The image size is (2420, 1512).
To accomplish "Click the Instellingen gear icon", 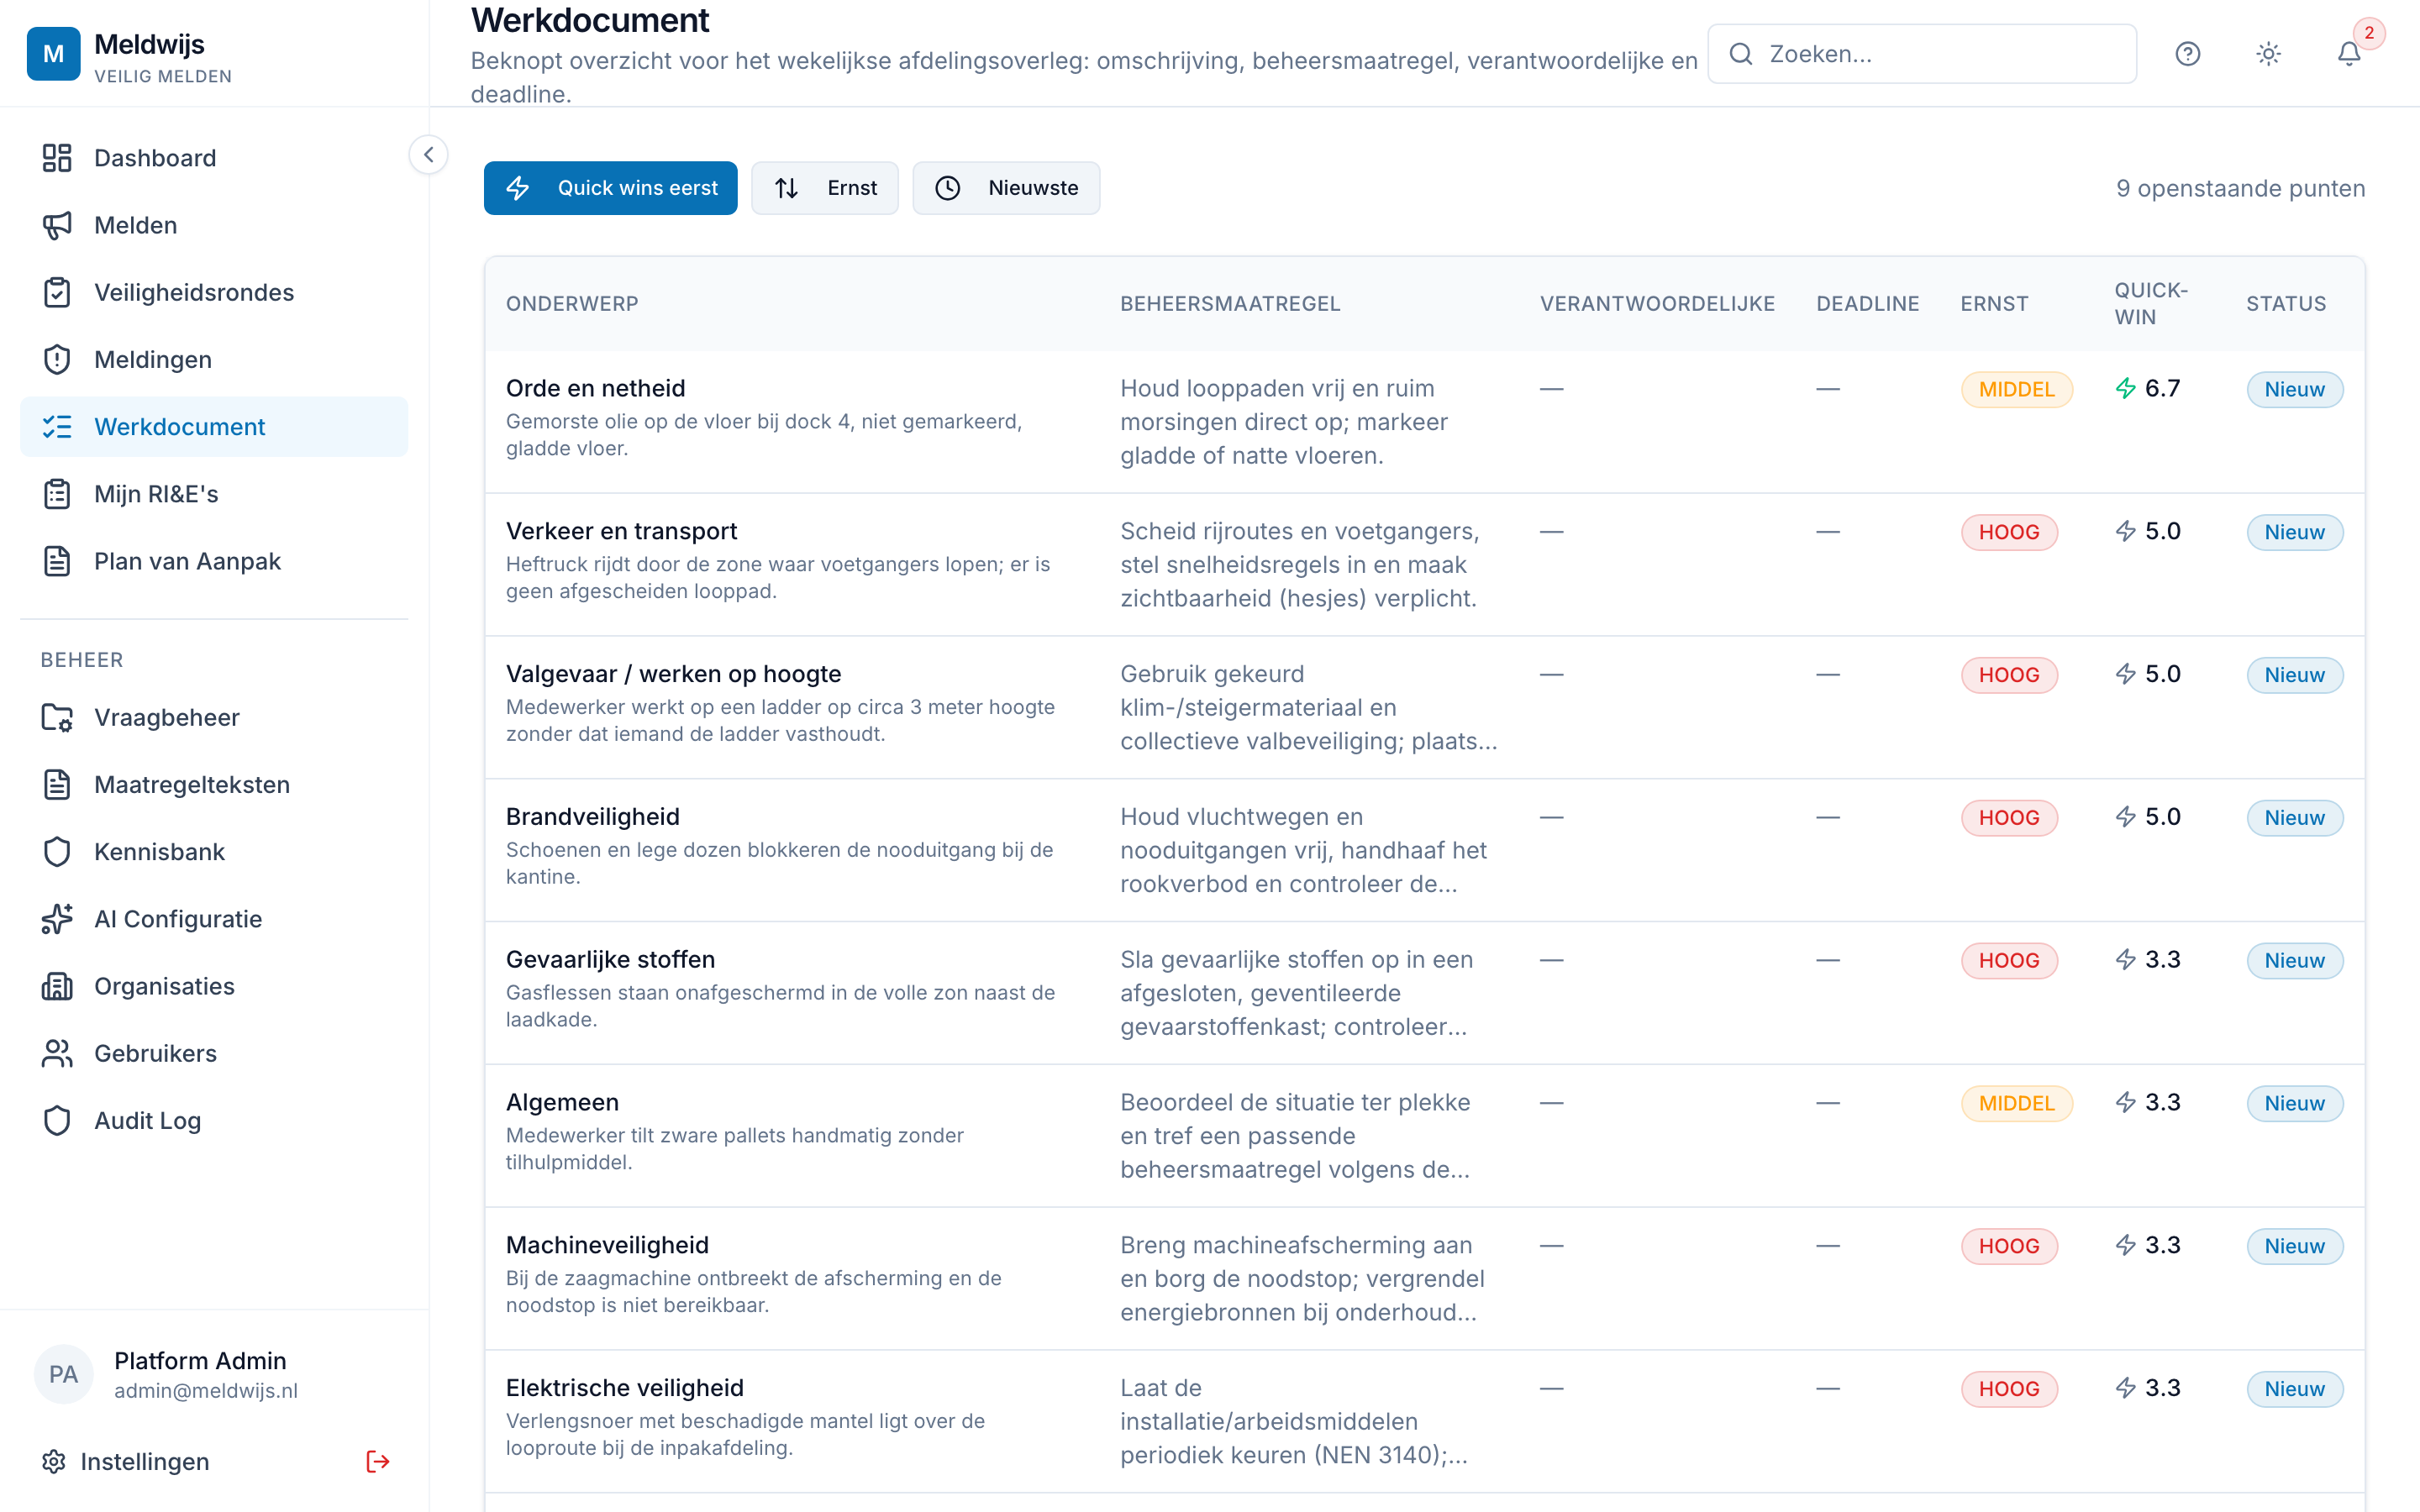I will (54, 1462).
